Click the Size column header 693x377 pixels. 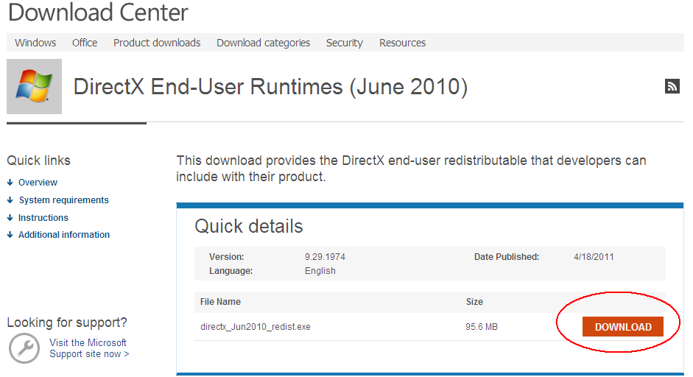[474, 301]
